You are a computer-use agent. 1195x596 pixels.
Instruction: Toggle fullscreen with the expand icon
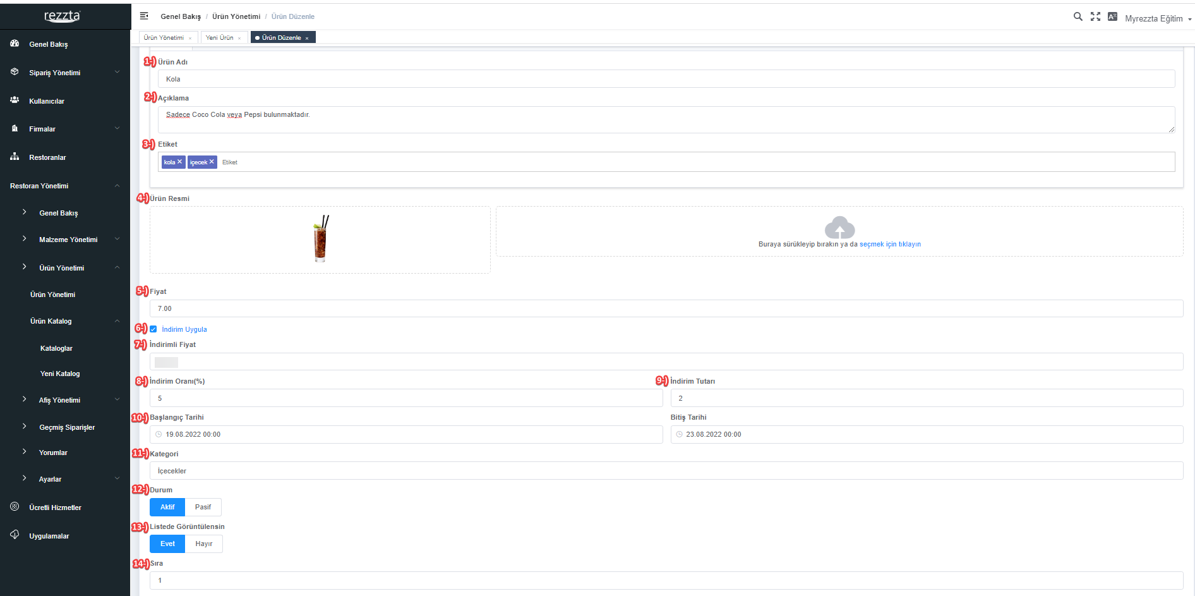1095,16
